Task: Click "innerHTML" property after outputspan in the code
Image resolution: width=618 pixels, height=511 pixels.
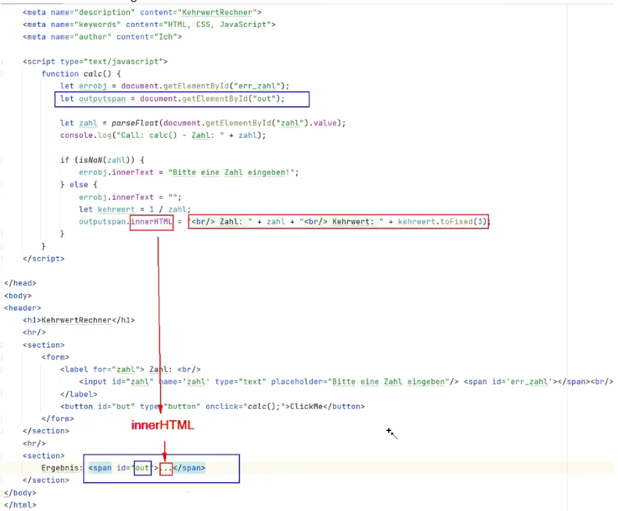Action: [x=151, y=221]
